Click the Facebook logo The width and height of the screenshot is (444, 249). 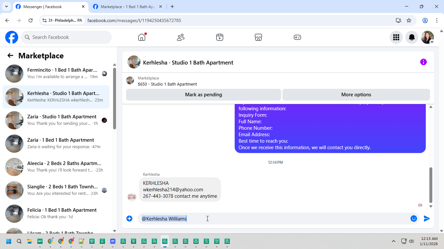click(x=12, y=37)
